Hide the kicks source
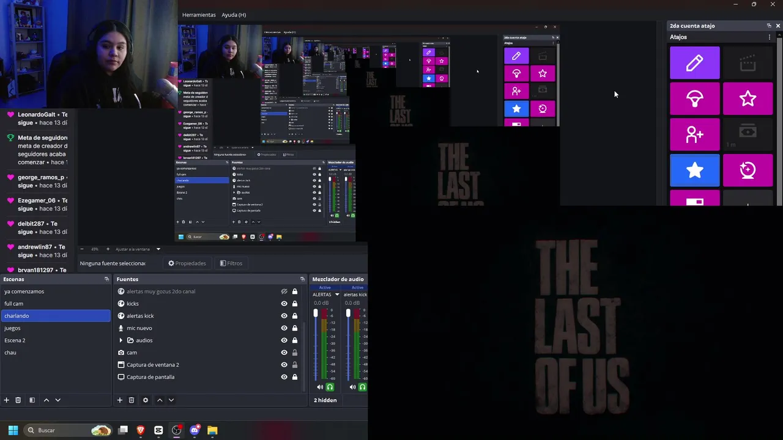783x440 pixels. [x=284, y=304]
